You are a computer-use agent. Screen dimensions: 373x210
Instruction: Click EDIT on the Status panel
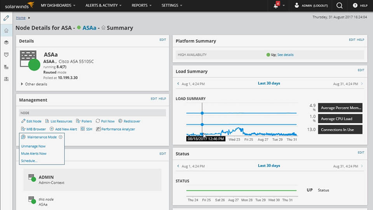pyautogui.click(x=361, y=152)
